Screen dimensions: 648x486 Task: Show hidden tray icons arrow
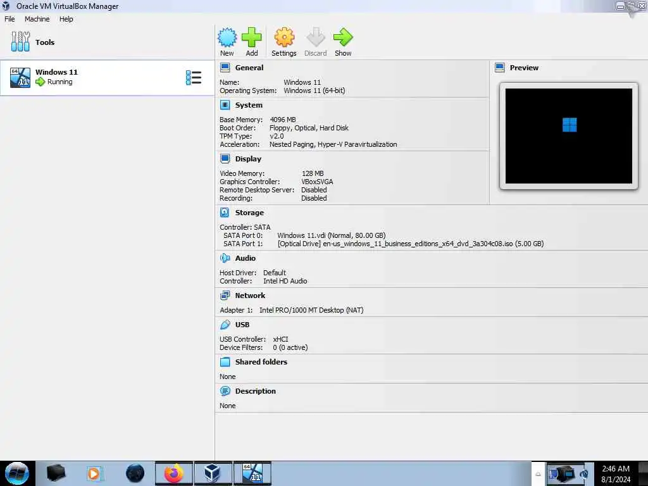coord(538,474)
